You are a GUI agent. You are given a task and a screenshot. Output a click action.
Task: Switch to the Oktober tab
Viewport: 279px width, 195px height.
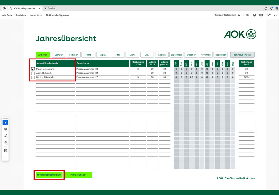191,55
